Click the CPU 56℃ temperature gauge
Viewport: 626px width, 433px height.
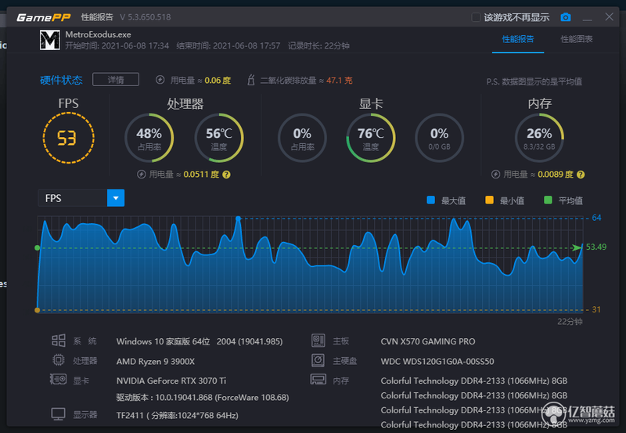219,139
